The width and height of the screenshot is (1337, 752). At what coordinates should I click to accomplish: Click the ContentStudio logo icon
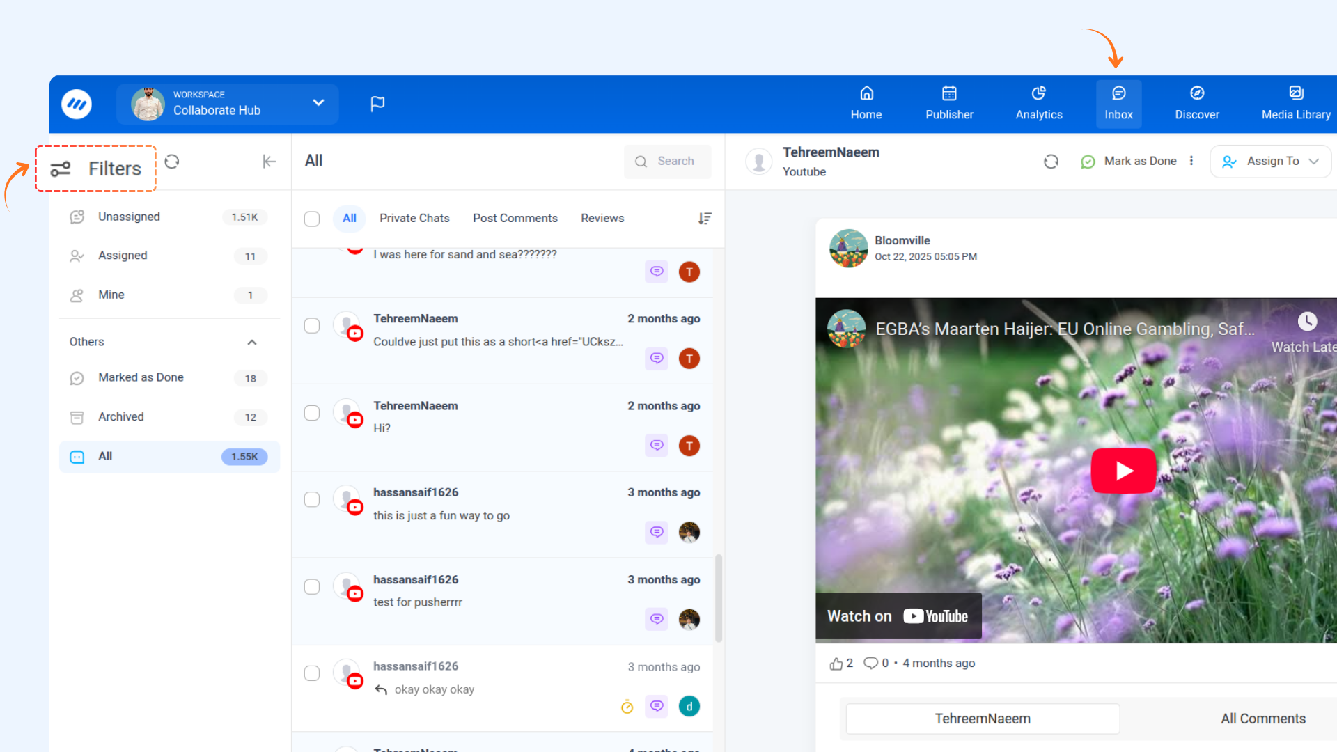click(77, 104)
